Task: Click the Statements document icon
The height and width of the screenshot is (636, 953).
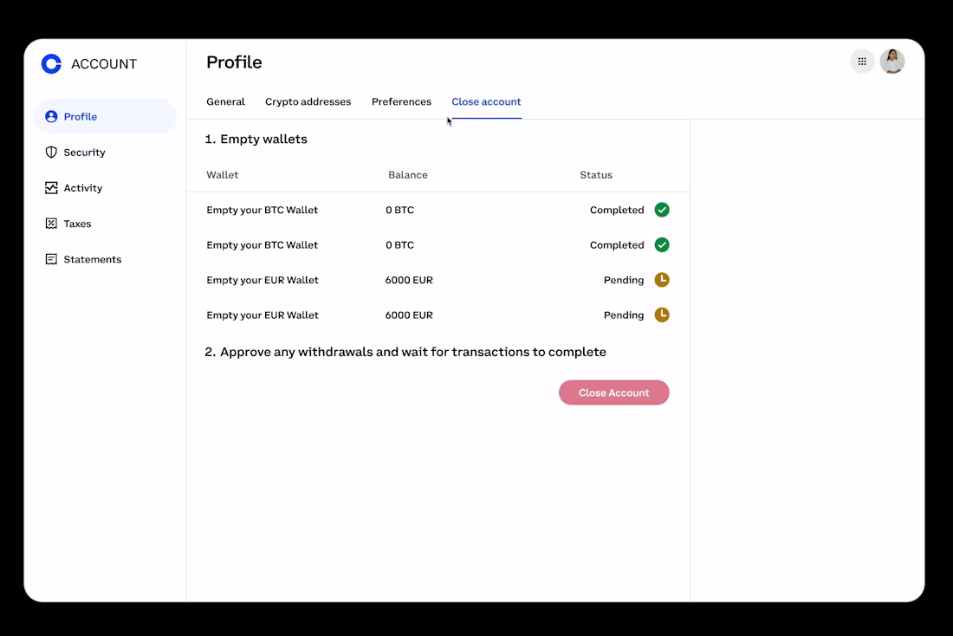Action: pyautogui.click(x=52, y=258)
